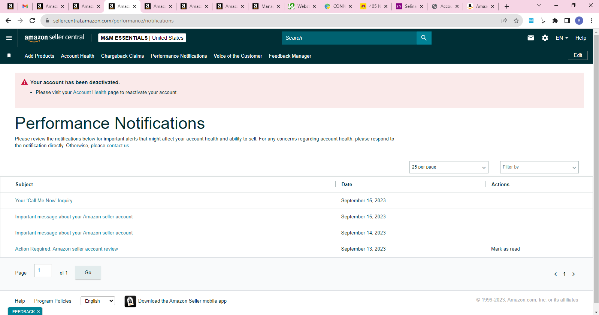Screen dimensions: 599x315
Task: Open Your 'Call Me Now' Inquiry notification
Action: pyautogui.click(x=44, y=201)
